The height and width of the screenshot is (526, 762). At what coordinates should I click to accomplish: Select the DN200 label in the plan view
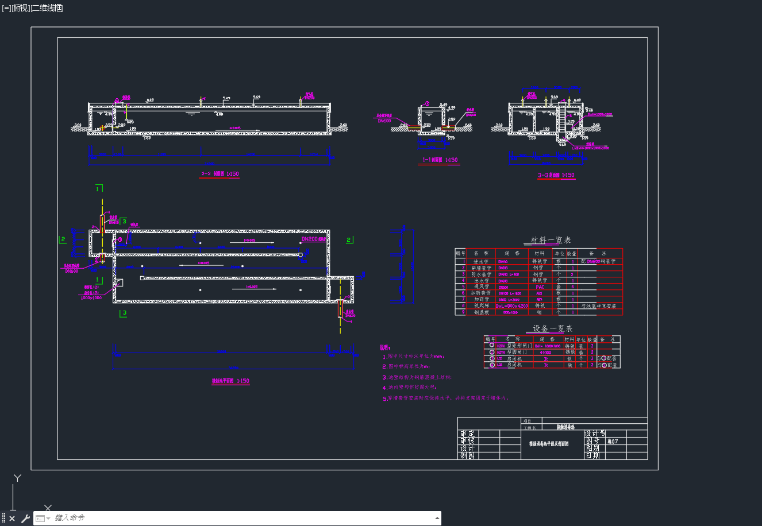pos(309,239)
